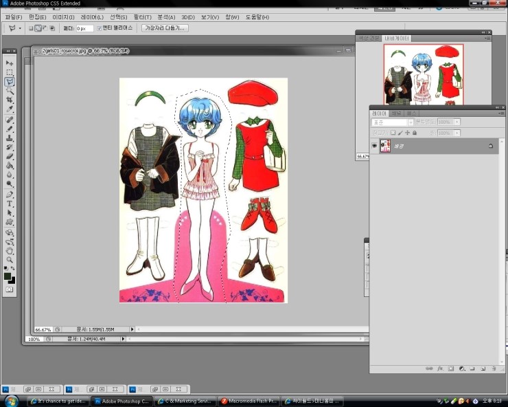Toggle lock image pixels brush icon
The height and width of the screenshot is (407, 508).
[x=400, y=133]
